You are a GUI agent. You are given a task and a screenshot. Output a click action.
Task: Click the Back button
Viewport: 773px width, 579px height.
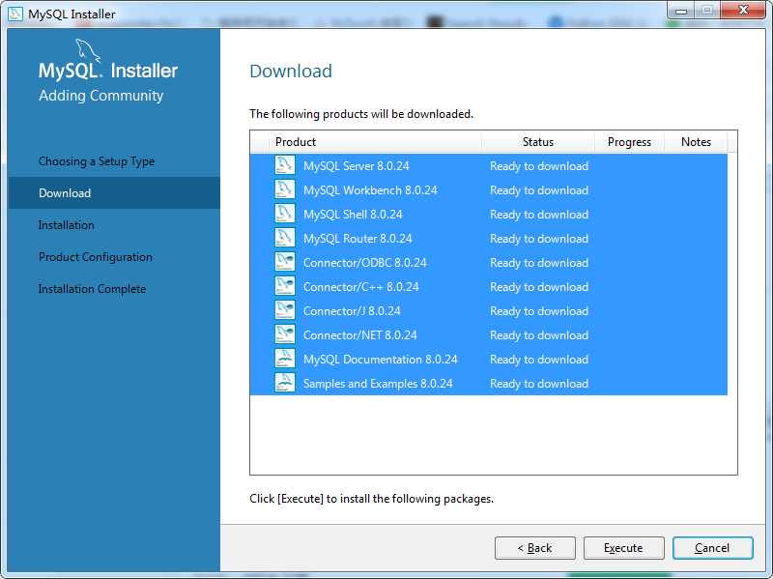pos(535,548)
